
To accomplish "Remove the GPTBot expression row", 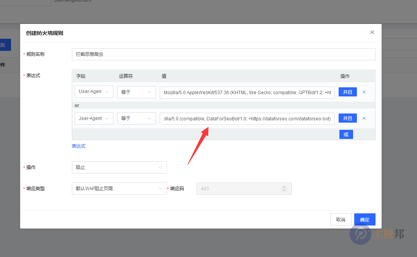I will click(x=364, y=92).
